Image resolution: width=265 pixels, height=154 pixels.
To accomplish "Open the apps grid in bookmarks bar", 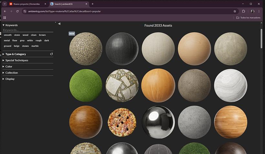I will (5, 17).
